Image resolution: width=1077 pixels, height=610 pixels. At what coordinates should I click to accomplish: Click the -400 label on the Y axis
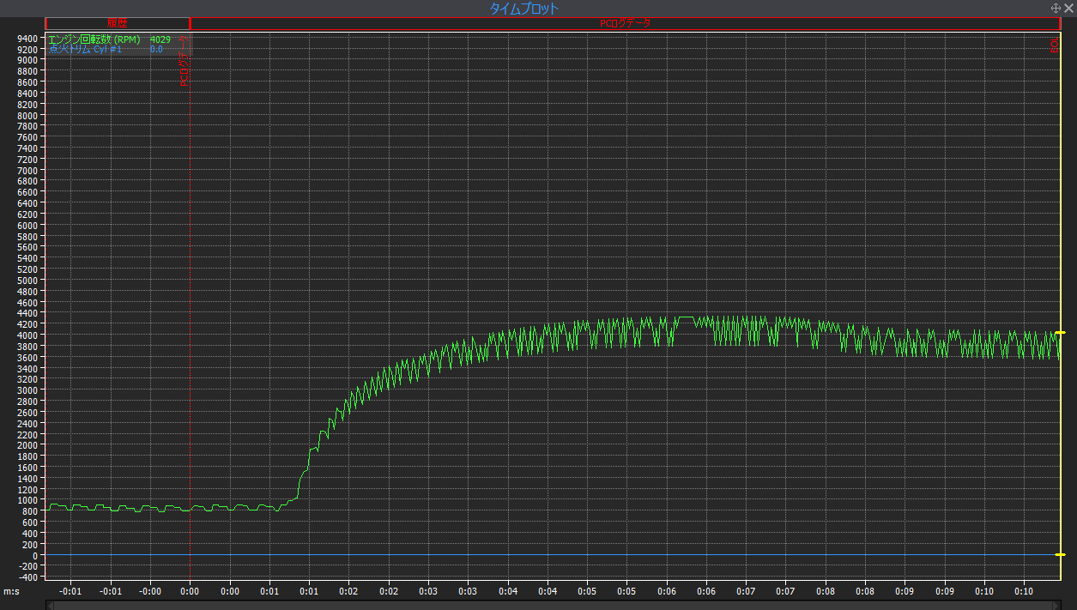[x=27, y=577]
